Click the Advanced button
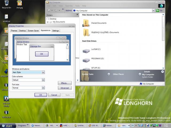This screenshot has height=128, width=171. point(65,88)
